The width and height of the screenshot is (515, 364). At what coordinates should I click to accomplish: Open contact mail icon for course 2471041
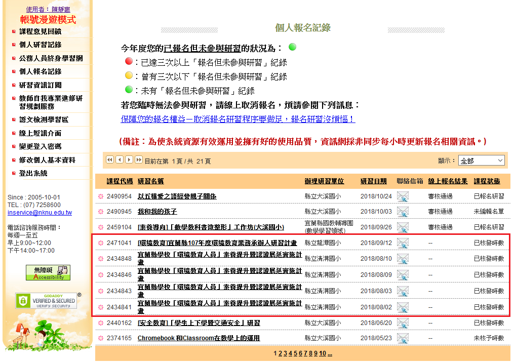(x=403, y=243)
